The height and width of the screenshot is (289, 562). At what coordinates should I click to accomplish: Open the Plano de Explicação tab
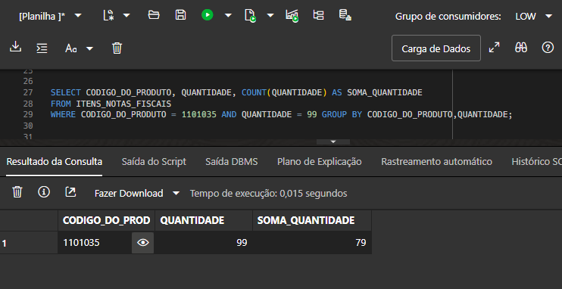320,162
